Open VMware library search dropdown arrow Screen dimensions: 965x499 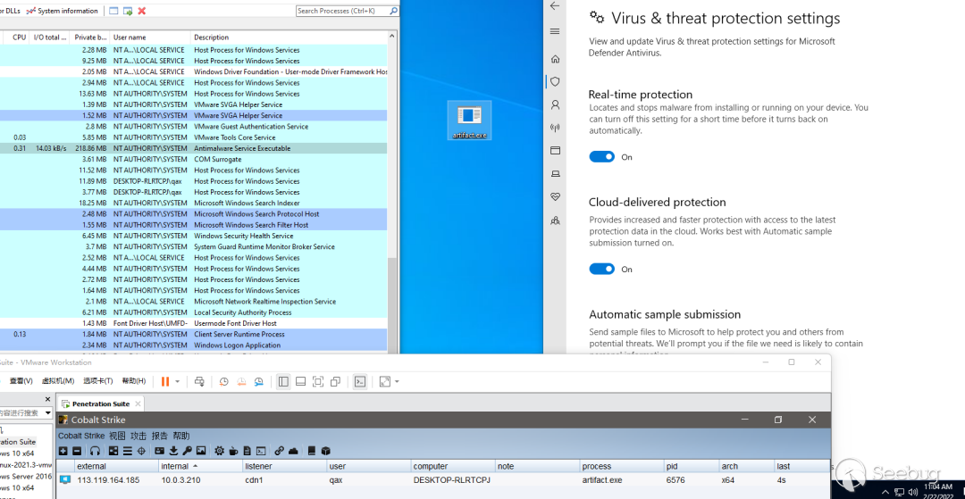(x=48, y=413)
